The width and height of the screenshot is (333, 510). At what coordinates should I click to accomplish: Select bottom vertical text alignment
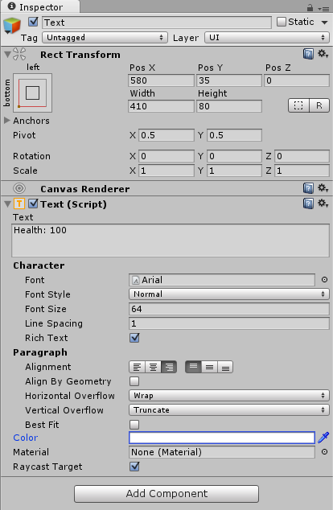pos(225,367)
